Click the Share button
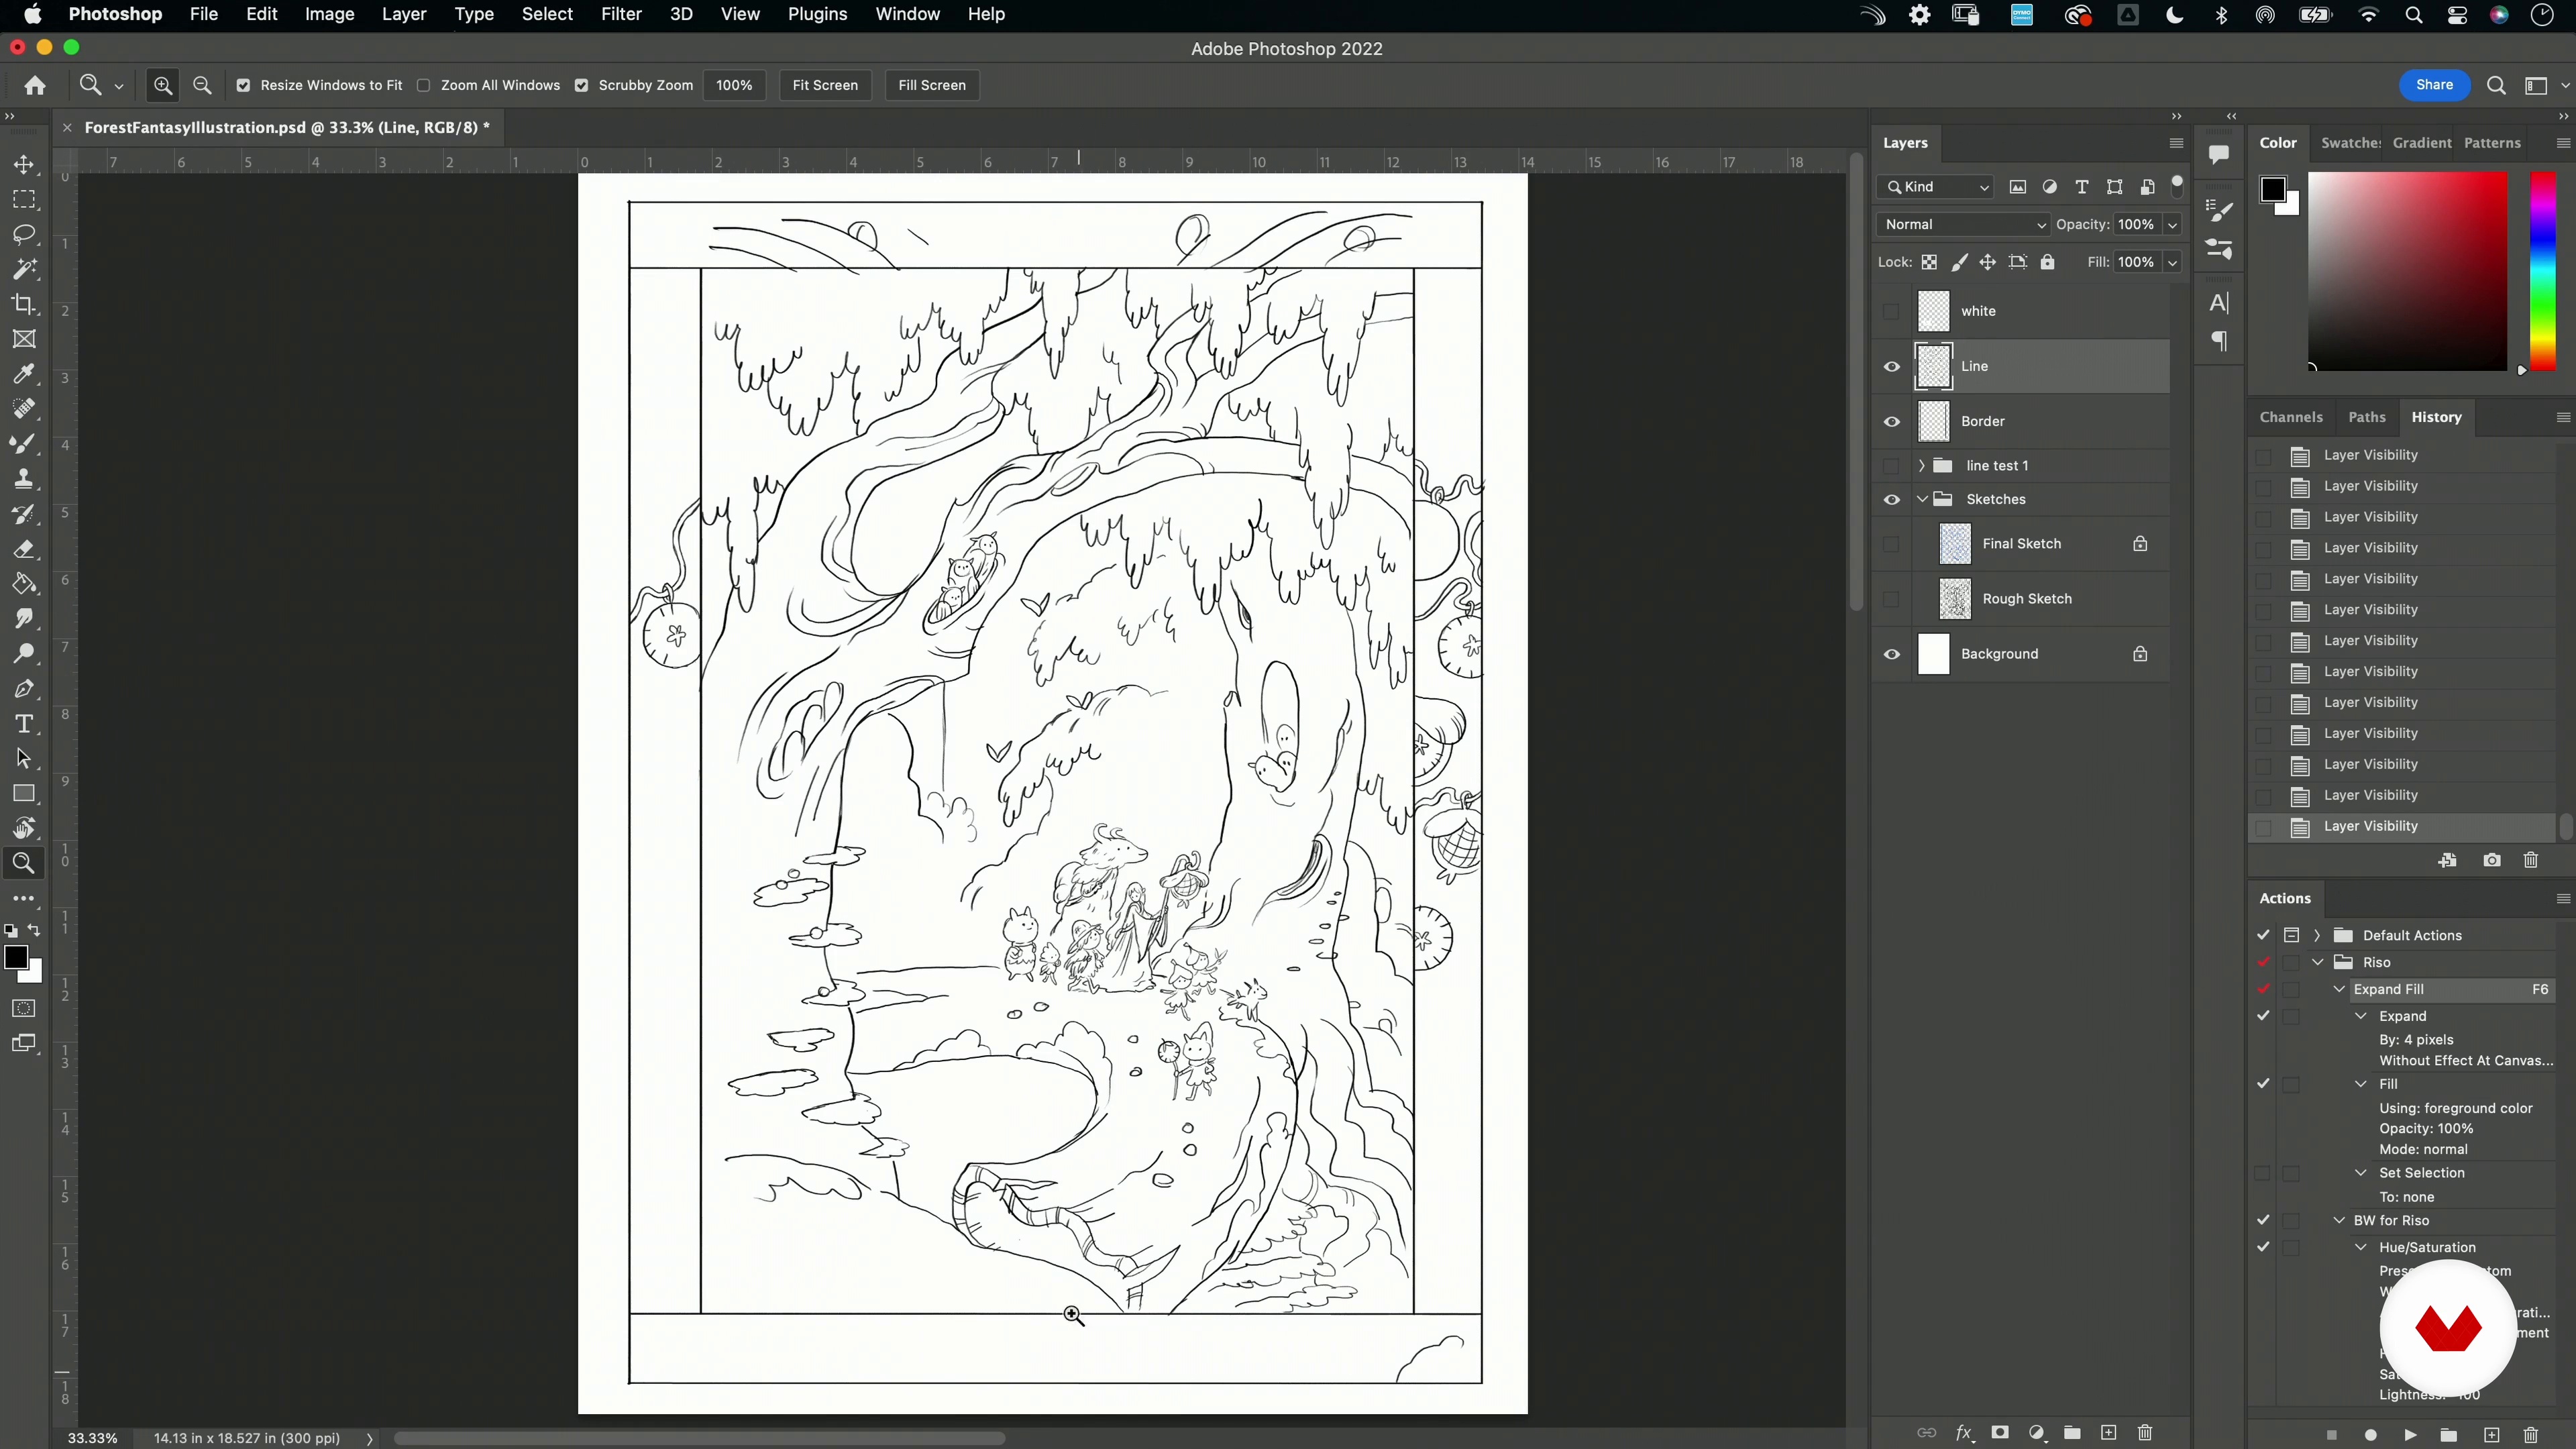This screenshot has height=1449, width=2576. coord(2434,85)
